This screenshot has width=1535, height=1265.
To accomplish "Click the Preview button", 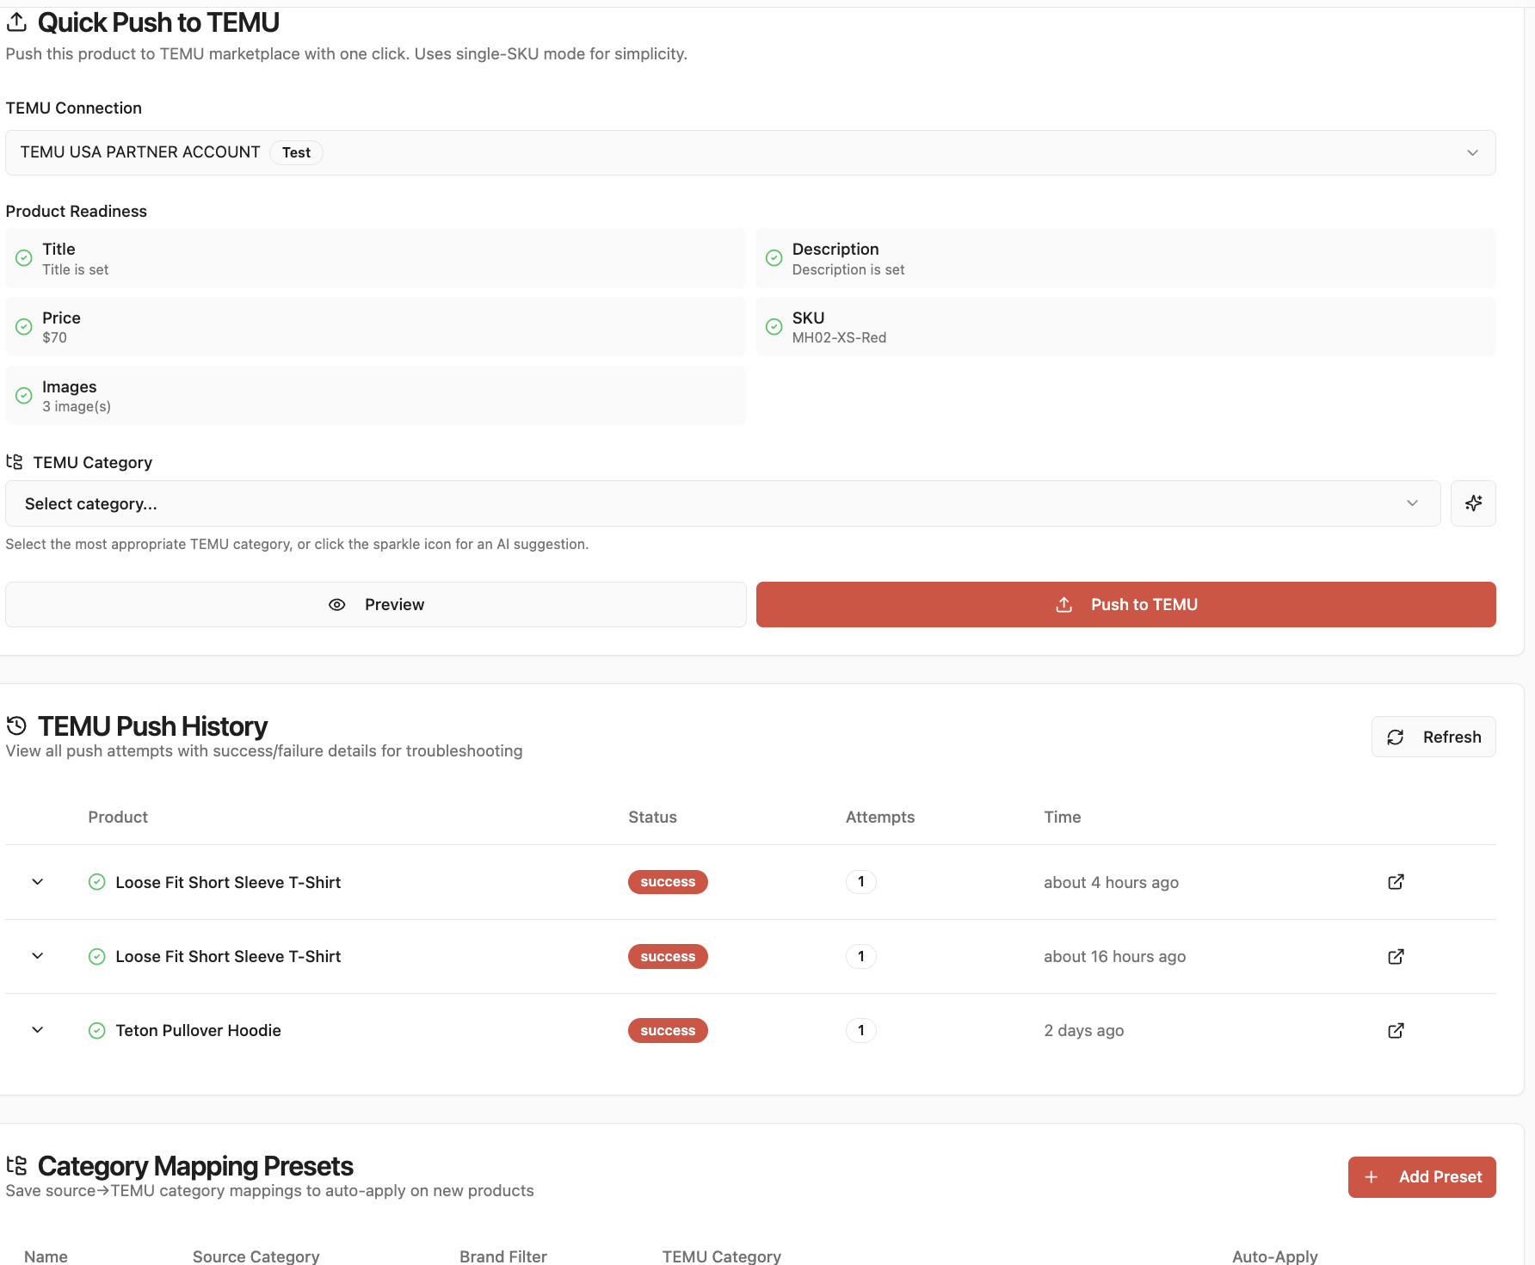I will pyautogui.click(x=375, y=604).
